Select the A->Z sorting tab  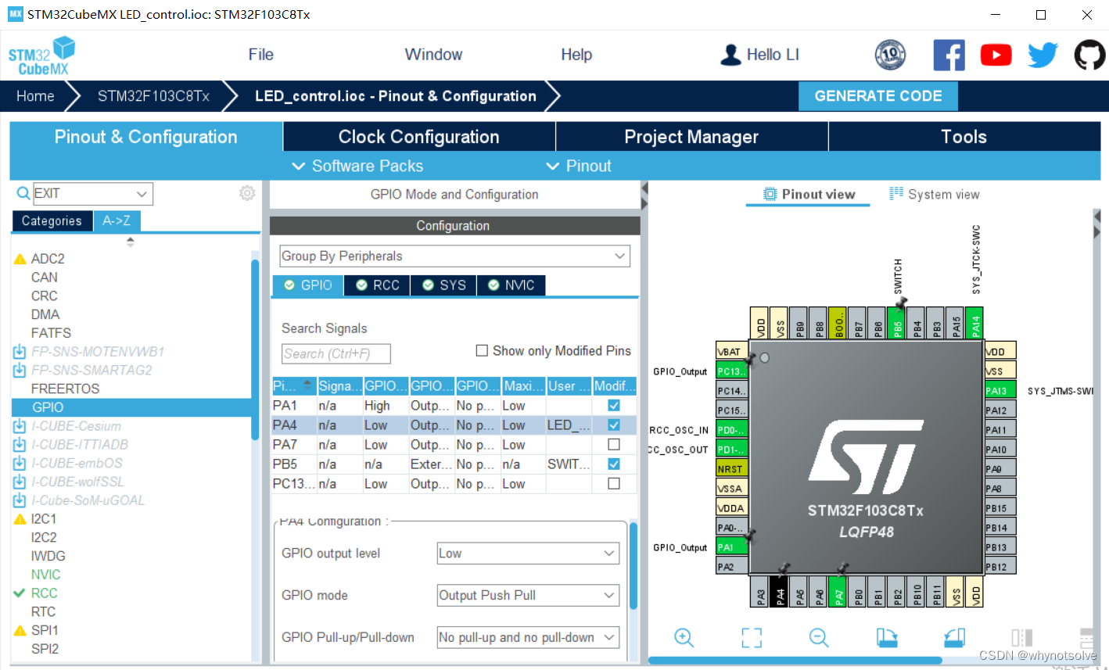click(117, 221)
